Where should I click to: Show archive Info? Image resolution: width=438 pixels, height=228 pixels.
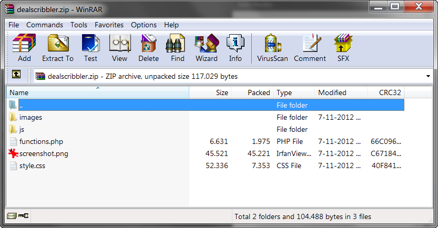pyautogui.click(x=235, y=48)
